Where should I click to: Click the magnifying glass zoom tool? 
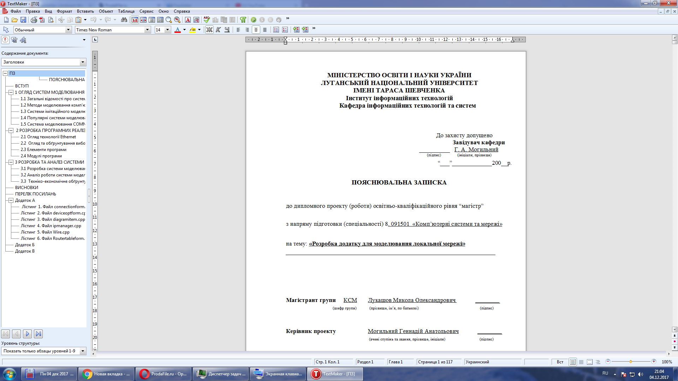click(169, 20)
